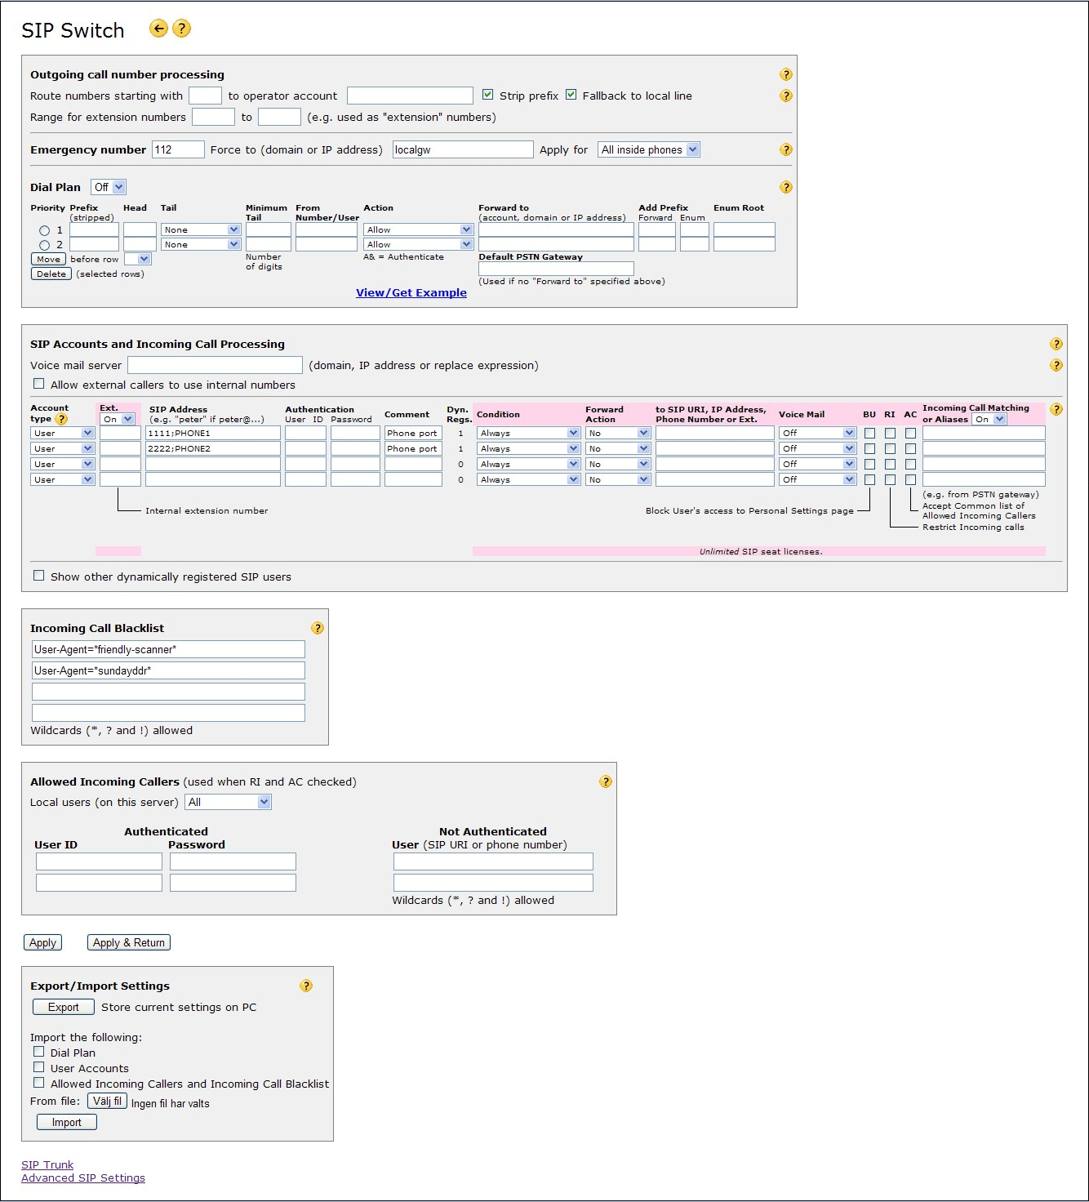Image resolution: width=1089 pixels, height=1202 pixels.
Task: Click help icon for Outgoing call number processing
Action: pyautogui.click(x=785, y=74)
